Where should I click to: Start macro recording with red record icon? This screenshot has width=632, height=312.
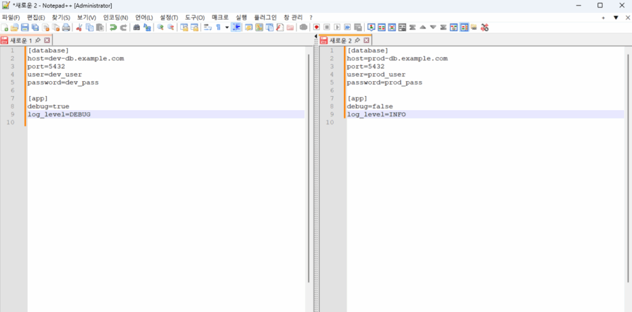tap(316, 28)
